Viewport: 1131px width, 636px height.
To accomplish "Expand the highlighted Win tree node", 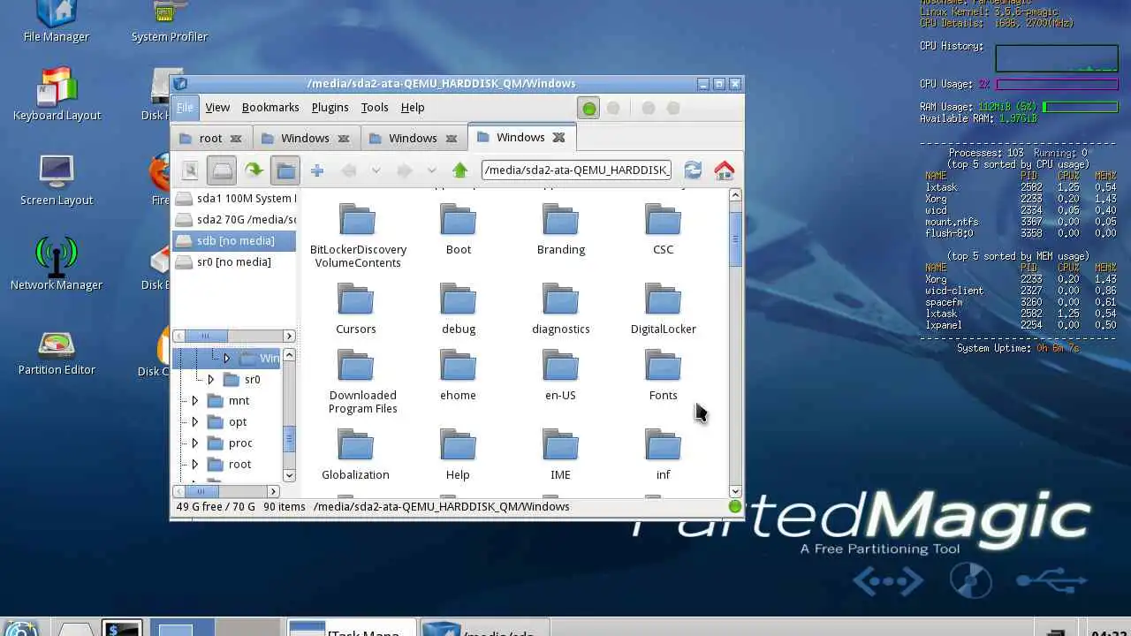I will 226,358.
